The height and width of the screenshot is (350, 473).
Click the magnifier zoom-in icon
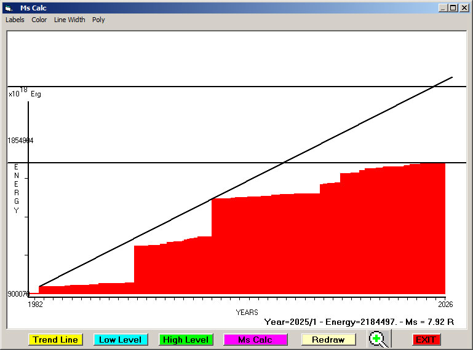pyautogui.click(x=380, y=339)
